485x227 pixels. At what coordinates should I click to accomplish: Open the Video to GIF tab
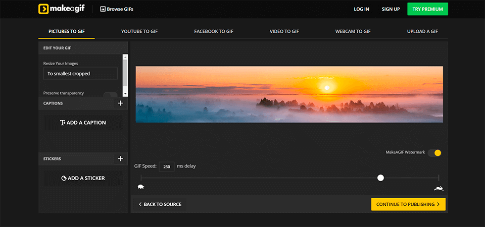point(284,31)
